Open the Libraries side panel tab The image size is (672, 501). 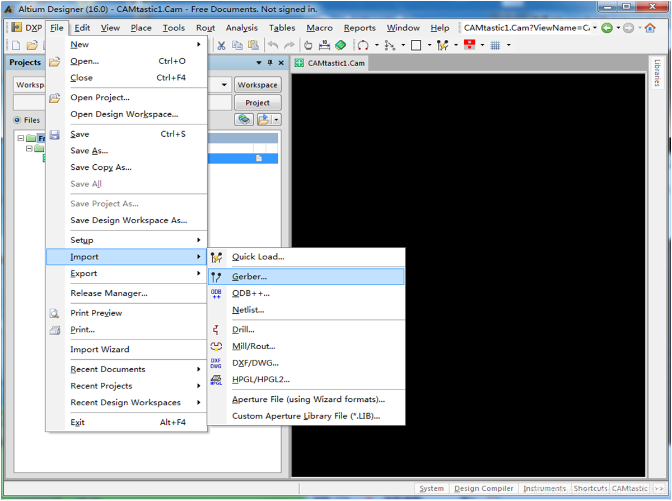point(657,73)
